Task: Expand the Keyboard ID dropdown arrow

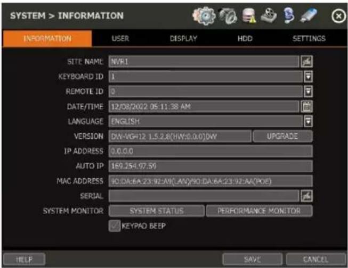Action: [x=308, y=77]
